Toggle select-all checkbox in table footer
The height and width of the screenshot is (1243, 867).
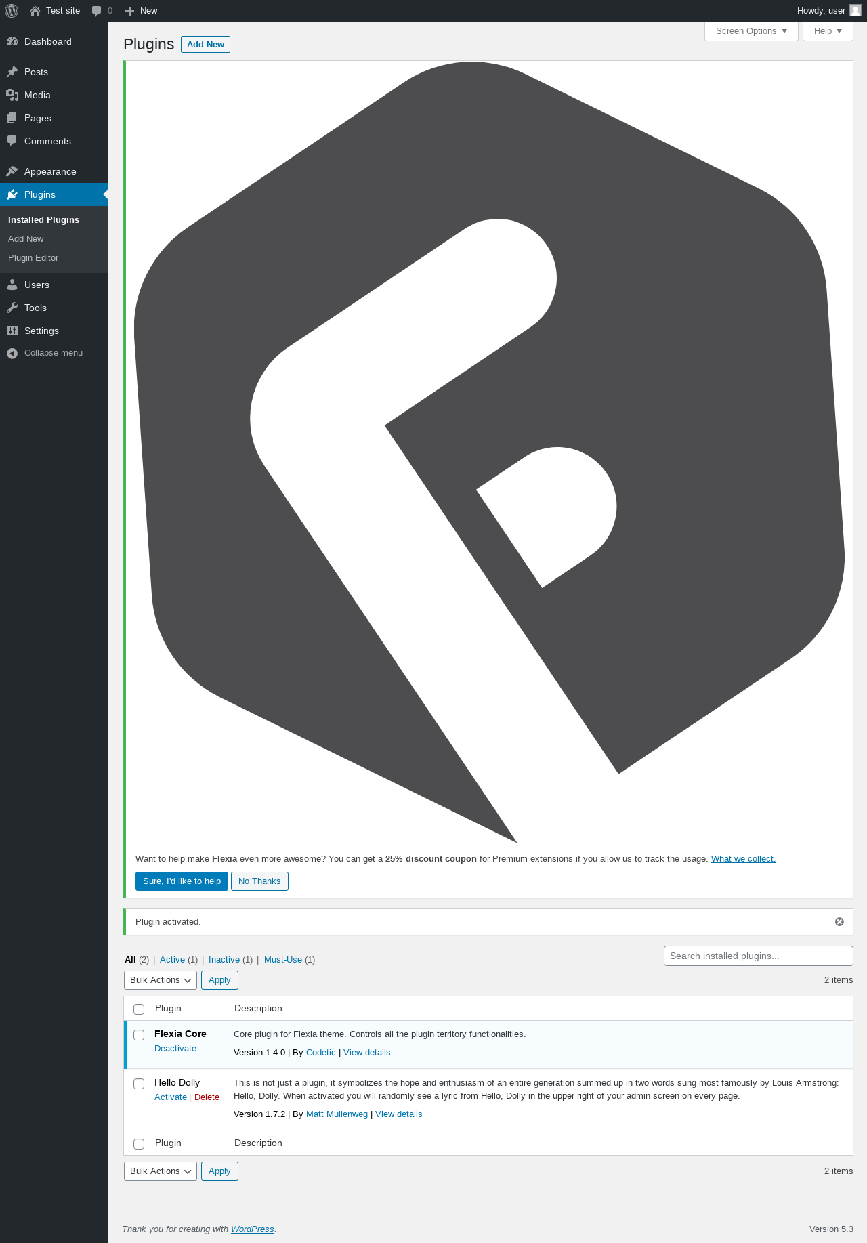pos(139,1144)
